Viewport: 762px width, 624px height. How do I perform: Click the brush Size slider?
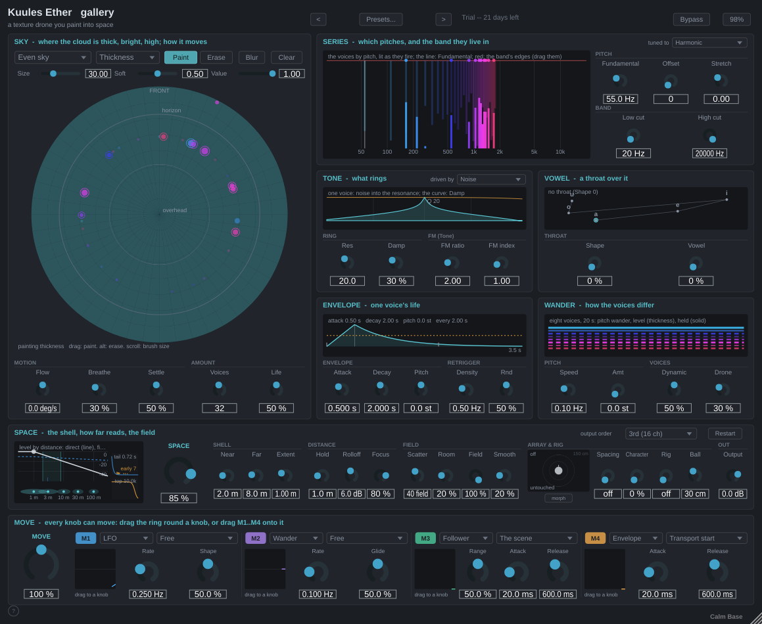point(60,74)
